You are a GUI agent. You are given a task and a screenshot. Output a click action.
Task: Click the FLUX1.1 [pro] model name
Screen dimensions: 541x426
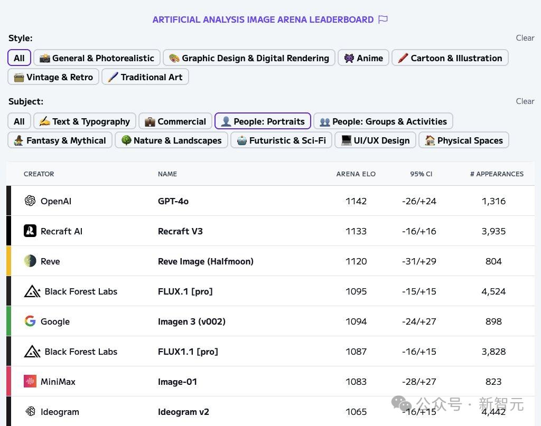coord(188,352)
